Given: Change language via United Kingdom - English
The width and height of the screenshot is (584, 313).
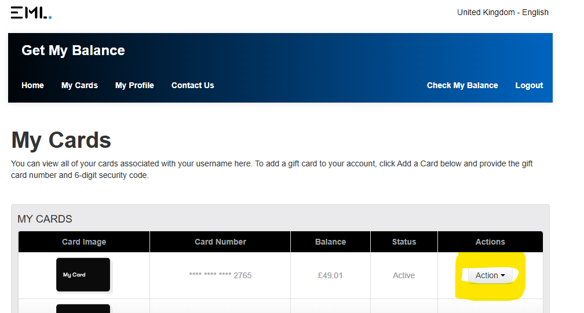Looking at the screenshot, I should [x=503, y=12].
